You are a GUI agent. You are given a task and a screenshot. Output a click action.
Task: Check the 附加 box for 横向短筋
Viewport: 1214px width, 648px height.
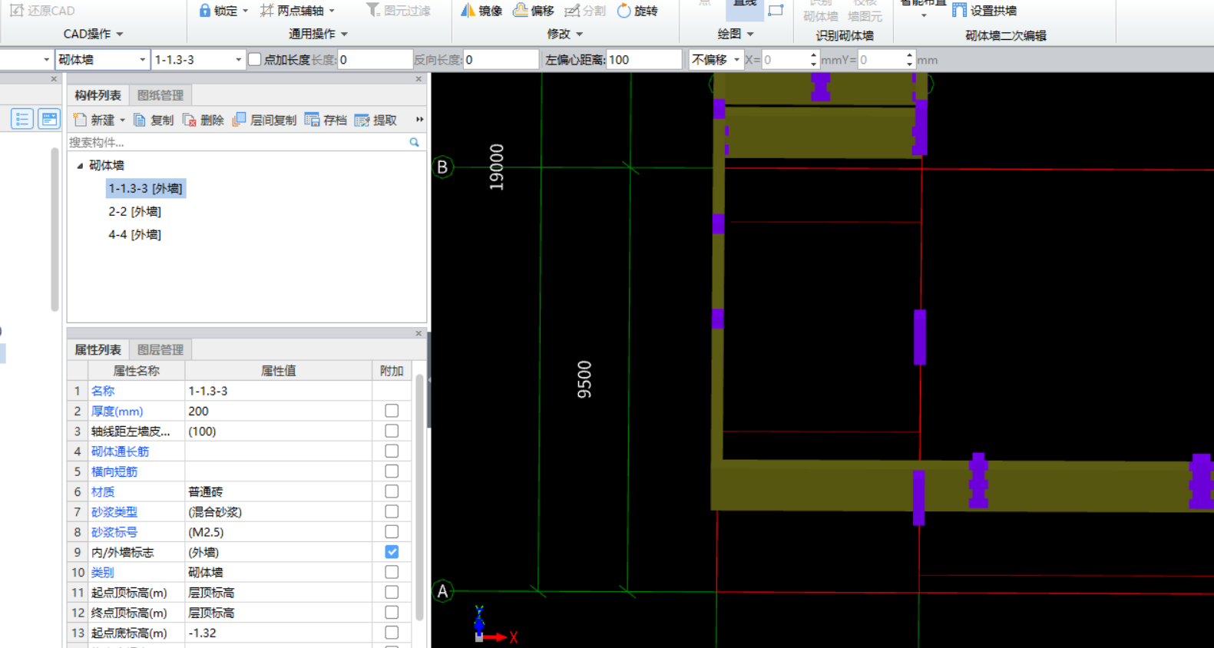[x=392, y=471]
